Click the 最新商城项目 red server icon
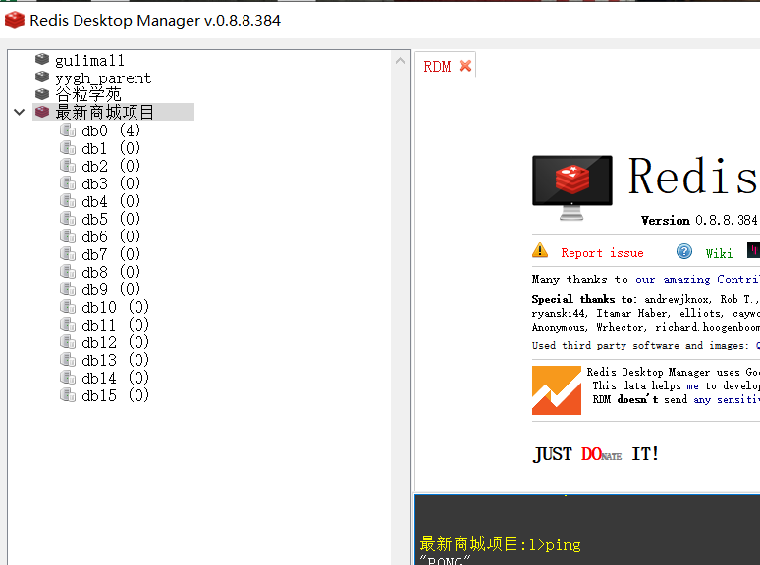The height and width of the screenshot is (565, 760). 42,112
